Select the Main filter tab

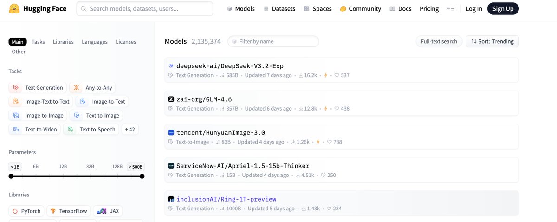tap(18, 42)
